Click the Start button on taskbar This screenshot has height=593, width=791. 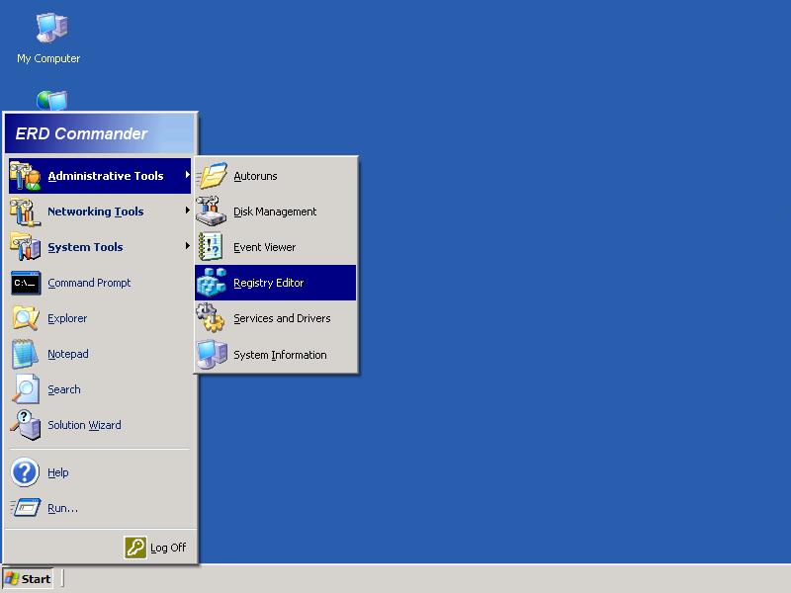(29, 579)
